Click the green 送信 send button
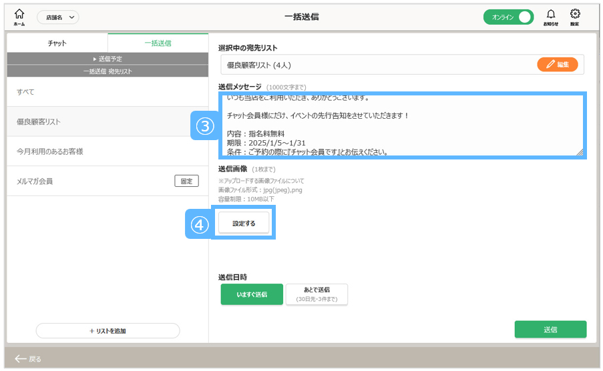603x371 pixels. tap(550, 330)
